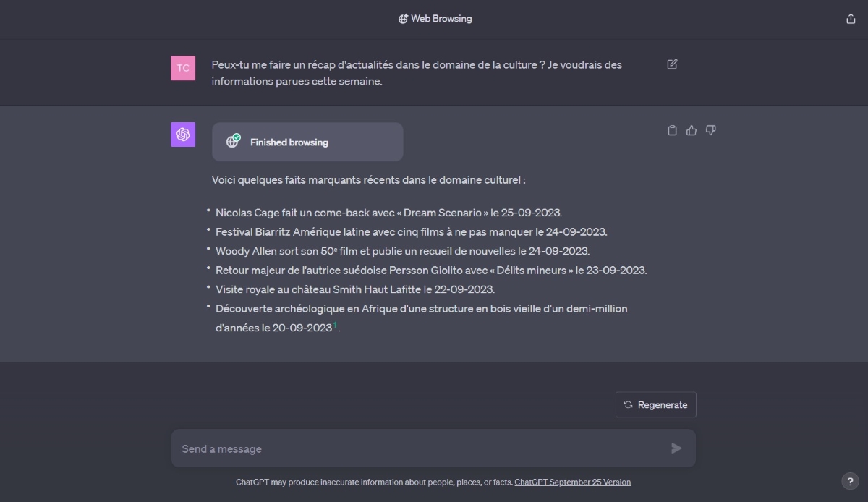Open the Web Browsing model title

click(435, 19)
